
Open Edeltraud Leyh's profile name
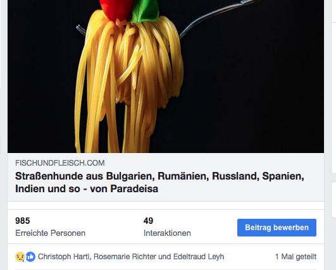tap(199, 257)
